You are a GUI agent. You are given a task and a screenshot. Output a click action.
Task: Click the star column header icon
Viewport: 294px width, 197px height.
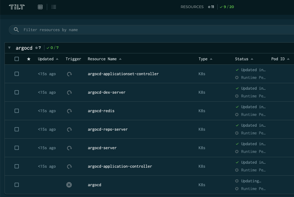[x=29, y=59]
